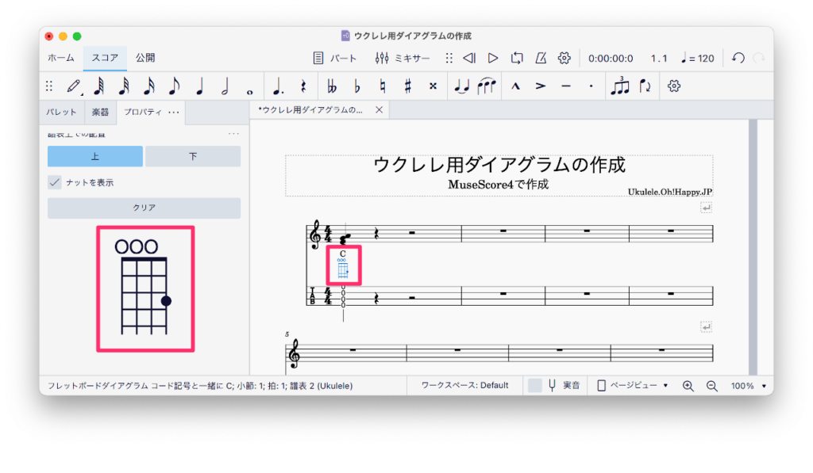Screen dimensions: 813x473
Task: Rewind playback to the start
Action: (x=469, y=58)
